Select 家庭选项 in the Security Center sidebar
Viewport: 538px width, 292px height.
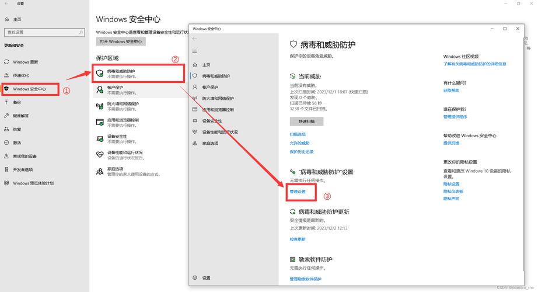click(210, 143)
